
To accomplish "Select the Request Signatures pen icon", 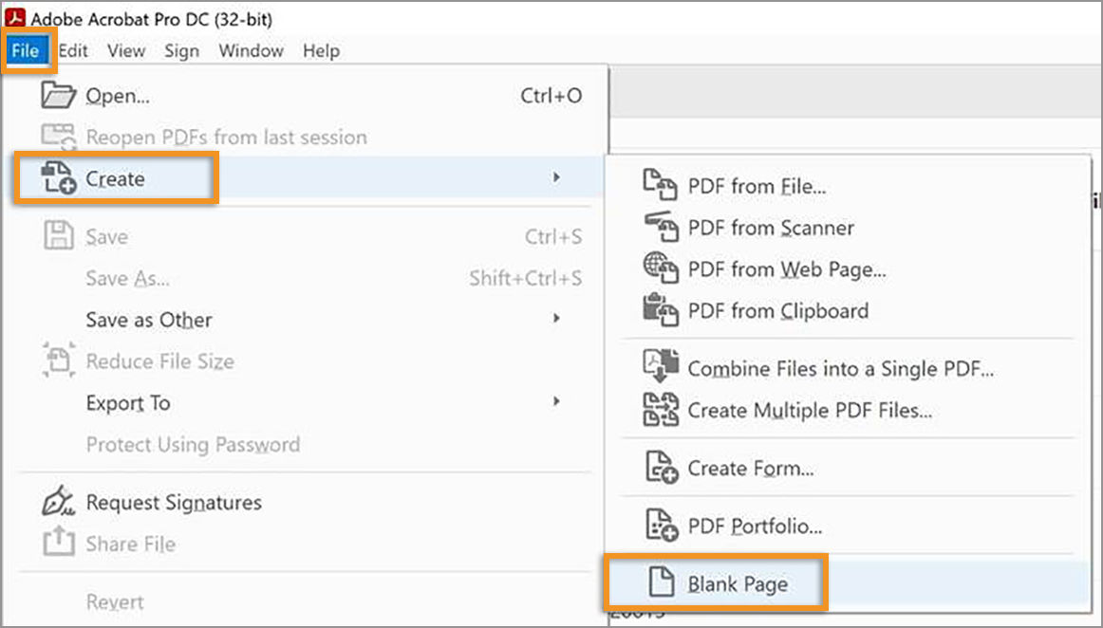I will pyautogui.click(x=59, y=501).
